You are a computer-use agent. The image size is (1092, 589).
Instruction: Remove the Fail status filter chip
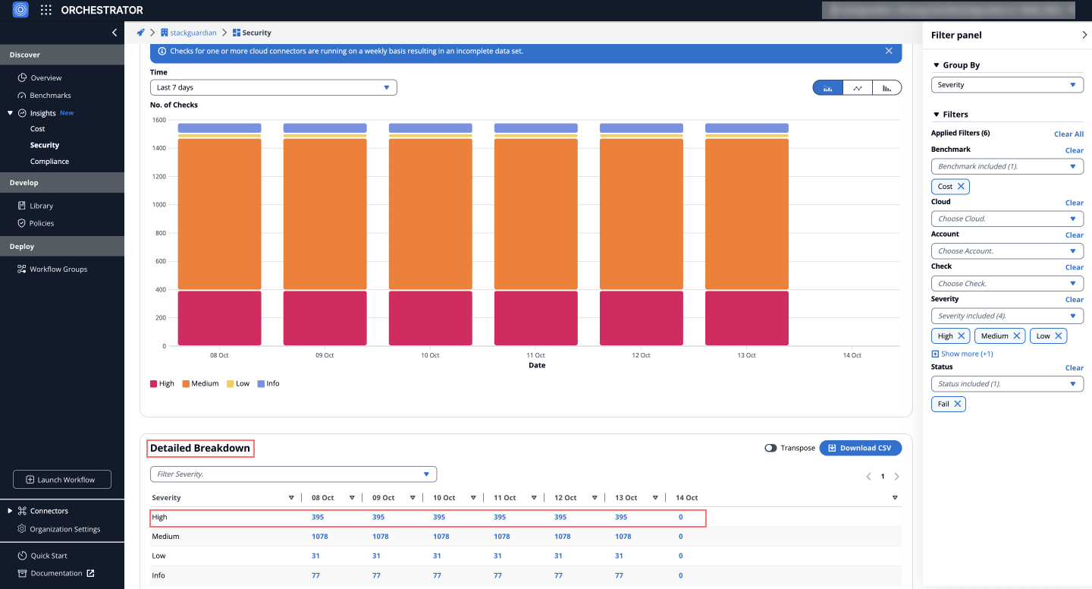958,405
